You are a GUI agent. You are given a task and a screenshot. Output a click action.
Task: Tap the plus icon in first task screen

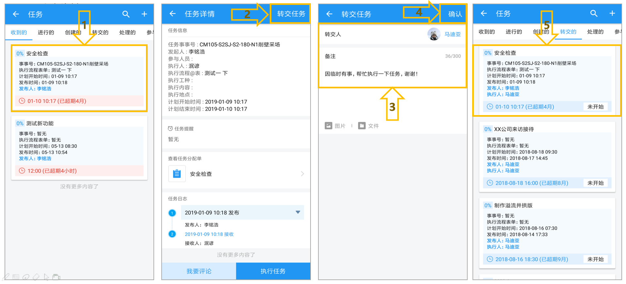[x=144, y=14]
